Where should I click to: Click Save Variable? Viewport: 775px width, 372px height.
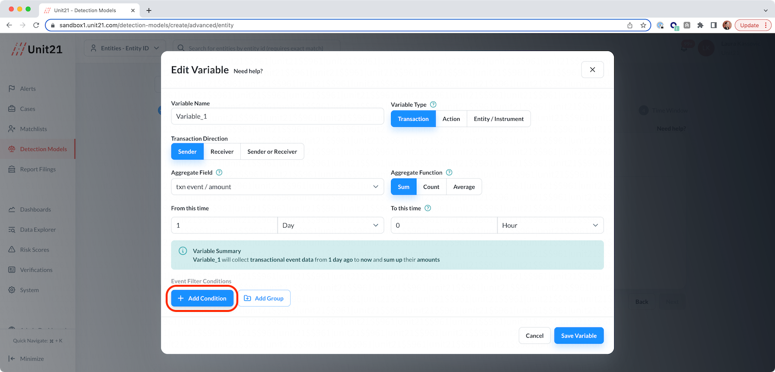tap(579, 336)
